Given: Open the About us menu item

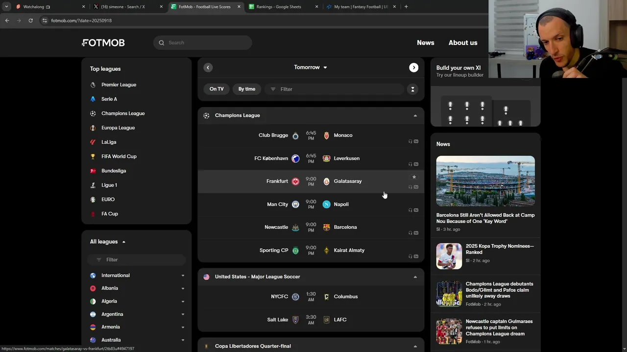Looking at the screenshot, I should click(x=463, y=43).
